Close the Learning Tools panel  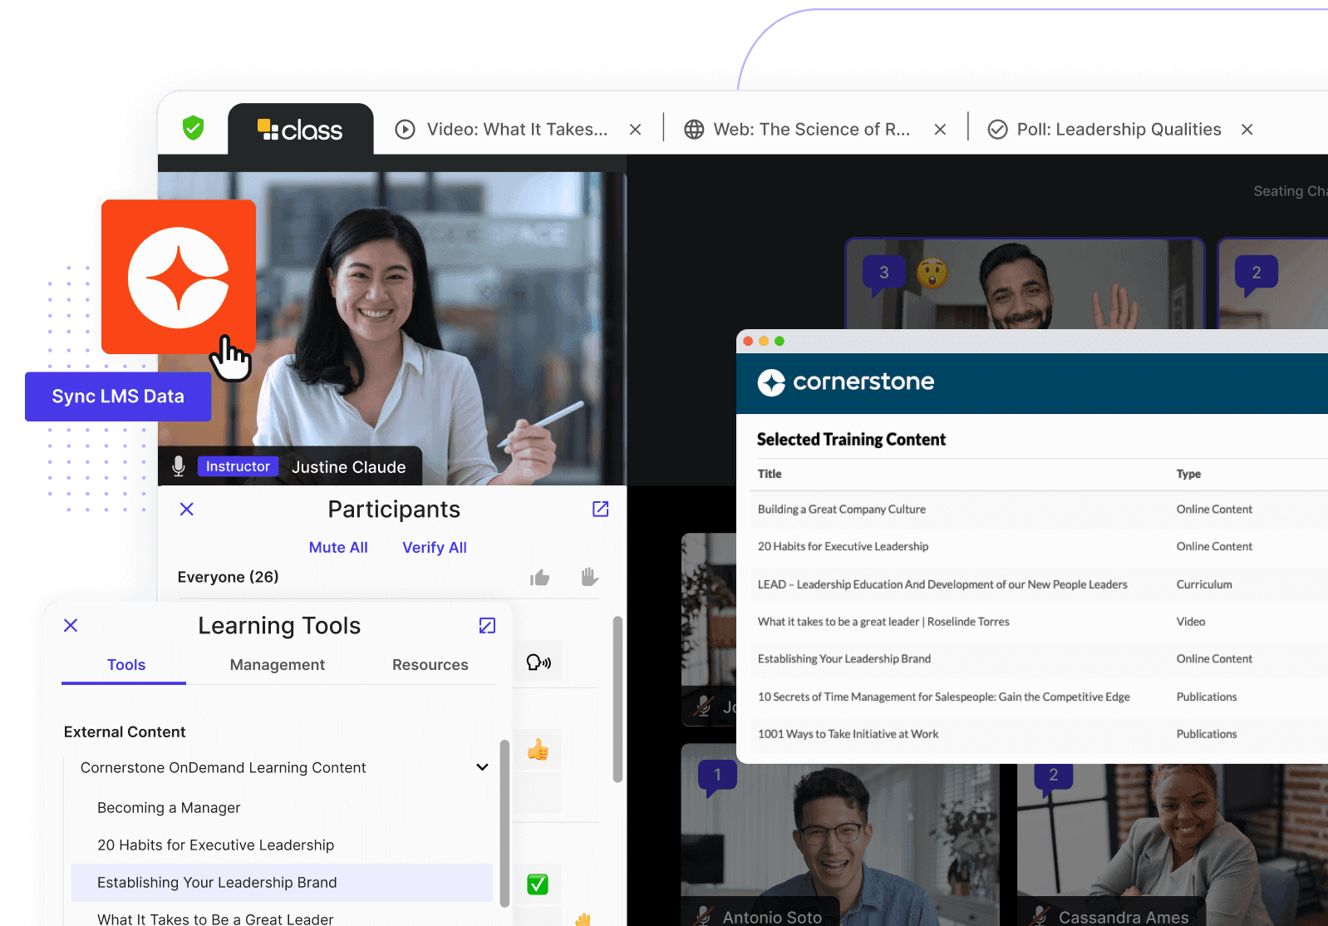71,625
